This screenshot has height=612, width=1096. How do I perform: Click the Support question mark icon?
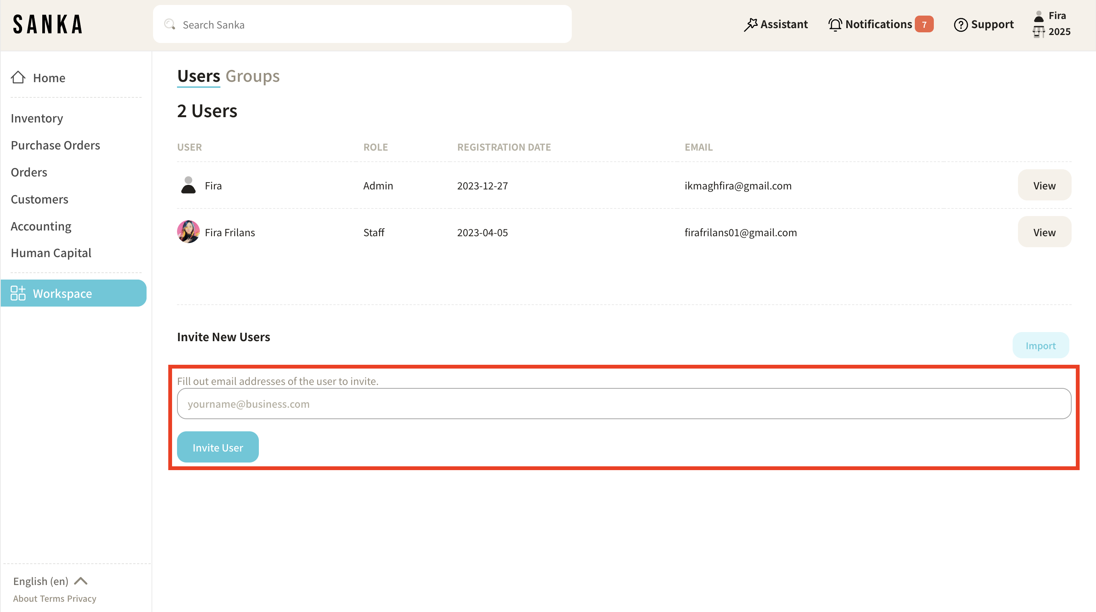[x=961, y=25]
